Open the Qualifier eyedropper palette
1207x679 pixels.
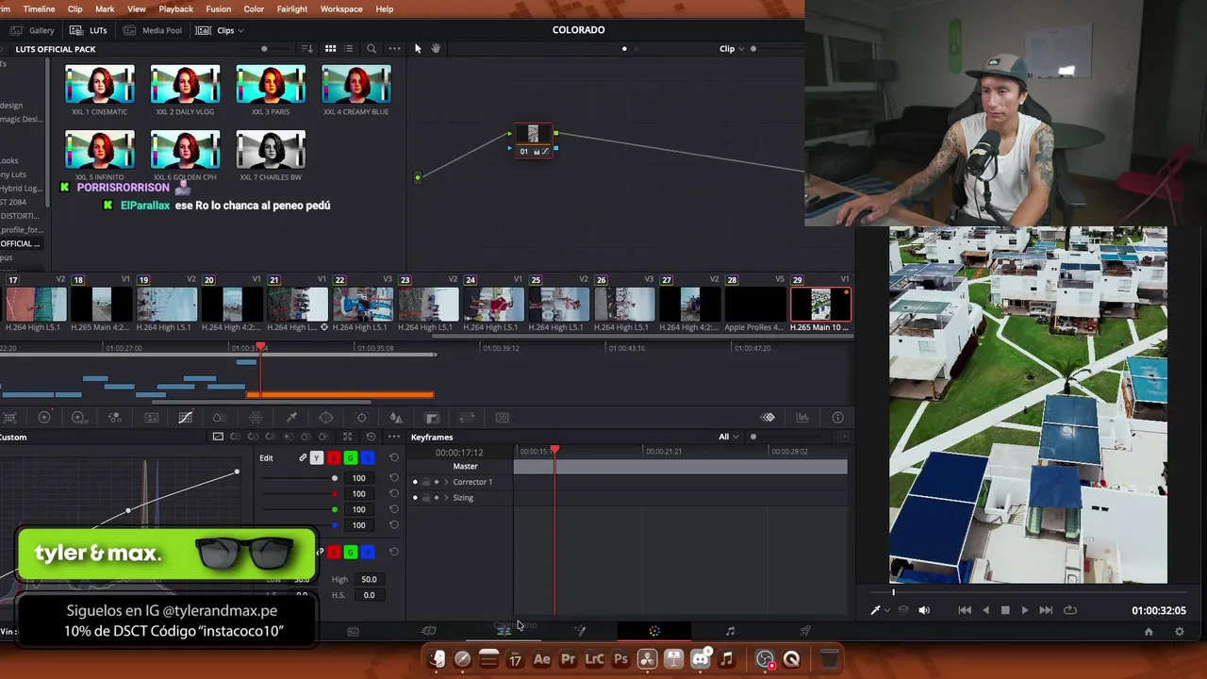click(291, 418)
